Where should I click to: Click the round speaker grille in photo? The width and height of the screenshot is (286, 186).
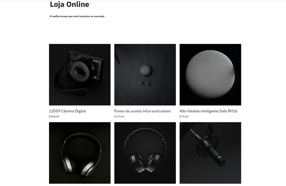(210, 74)
